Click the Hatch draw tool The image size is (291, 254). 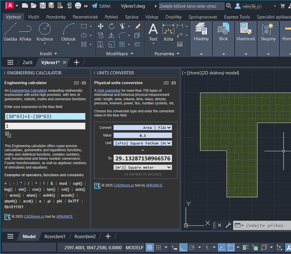[x=84, y=44]
